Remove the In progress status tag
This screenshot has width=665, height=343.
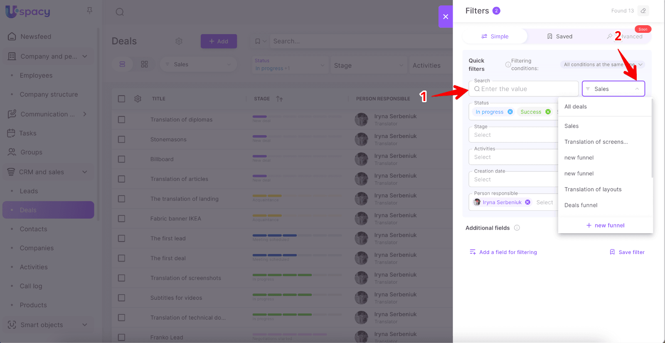click(510, 112)
